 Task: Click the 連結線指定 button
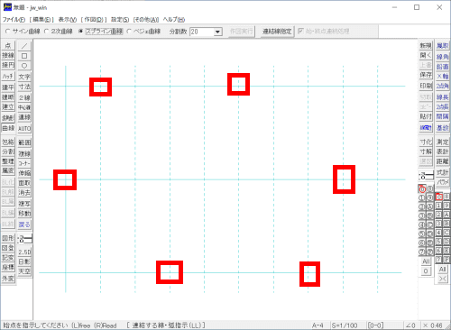[x=277, y=32]
